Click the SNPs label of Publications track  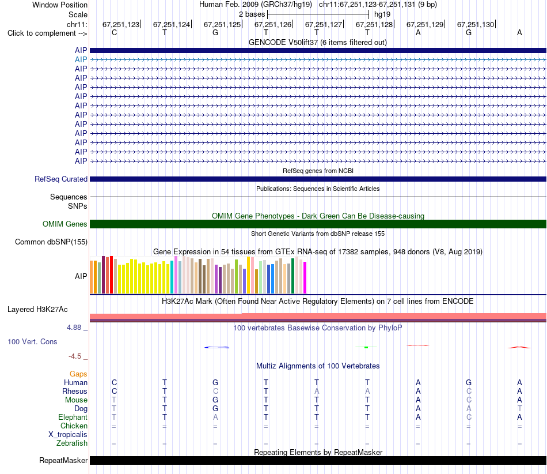(78, 206)
